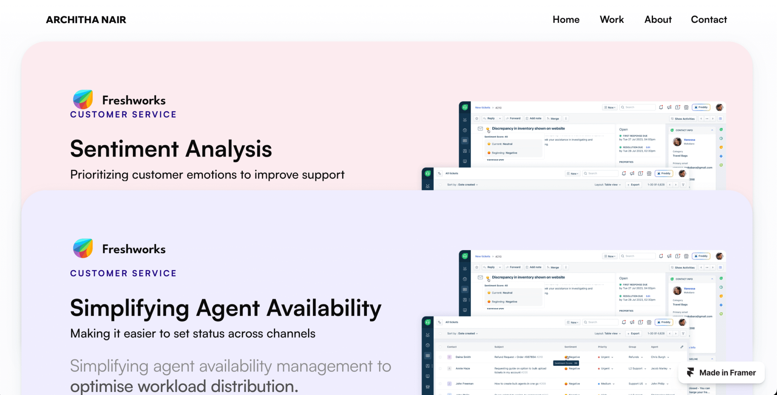Click the Framer logo icon in the badge
Viewport: 777px width, 395px height.
(x=690, y=373)
